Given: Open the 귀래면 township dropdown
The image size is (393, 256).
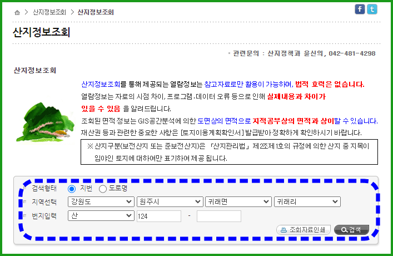Looking at the screenshot, I should 238,202.
